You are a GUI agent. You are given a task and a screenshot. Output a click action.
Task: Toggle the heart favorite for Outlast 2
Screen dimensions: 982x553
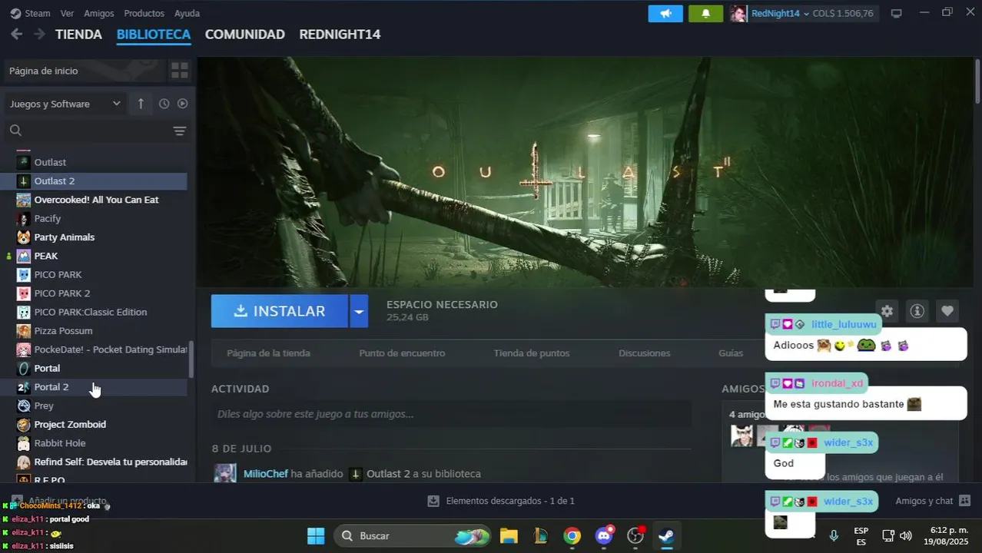[x=947, y=311]
